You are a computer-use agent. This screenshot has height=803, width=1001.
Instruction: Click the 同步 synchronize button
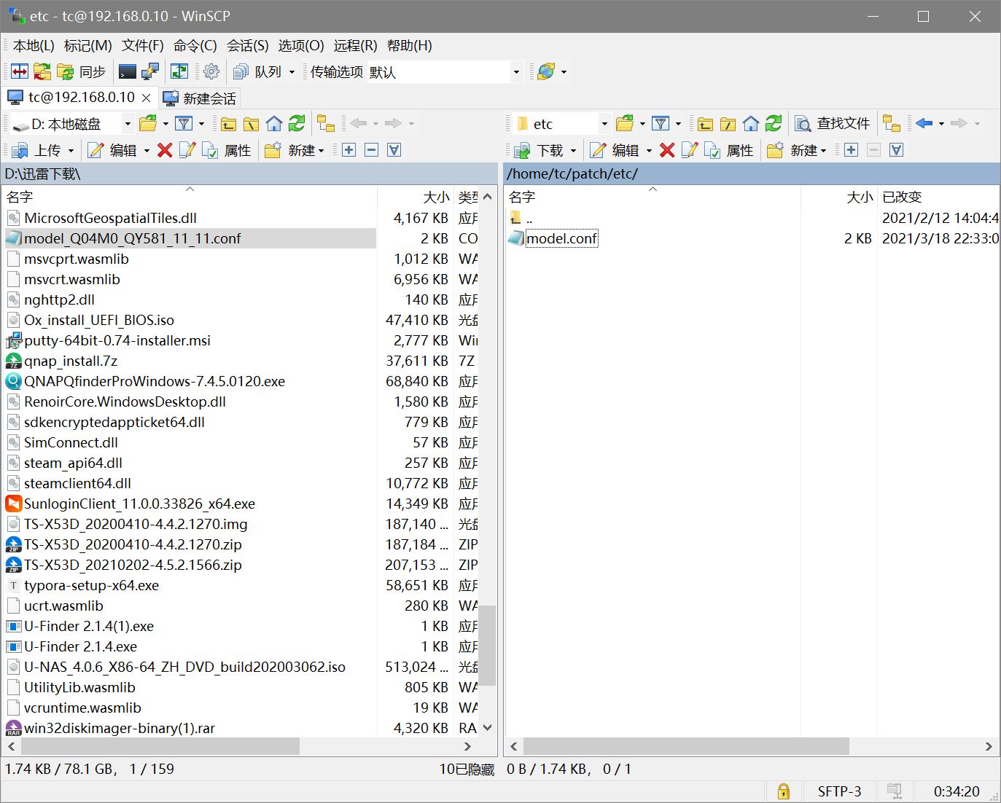[x=82, y=71]
